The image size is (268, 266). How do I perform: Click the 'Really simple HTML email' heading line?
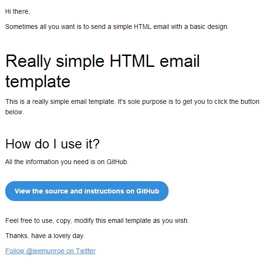(x=103, y=61)
